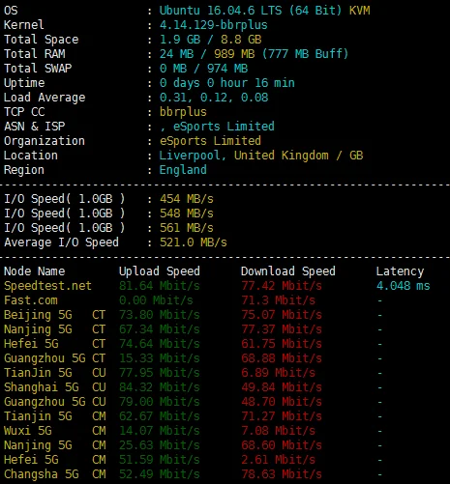Click the Download Speed column header
The height and width of the screenshot is (484, 450).
288,271
